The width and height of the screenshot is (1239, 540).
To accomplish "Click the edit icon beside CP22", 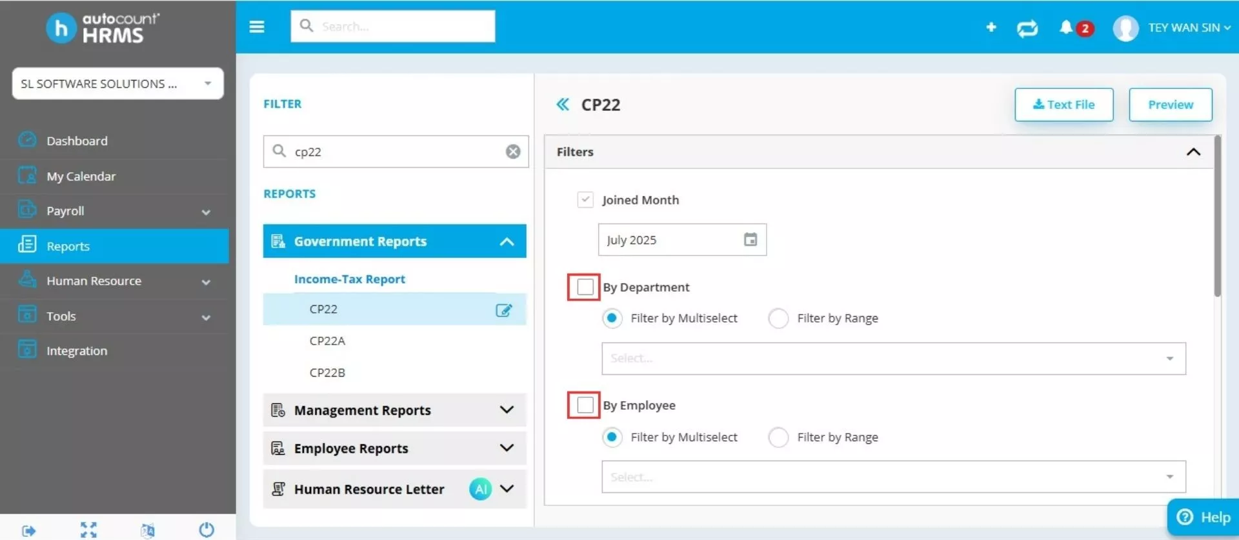I will (x=503, y=310).
